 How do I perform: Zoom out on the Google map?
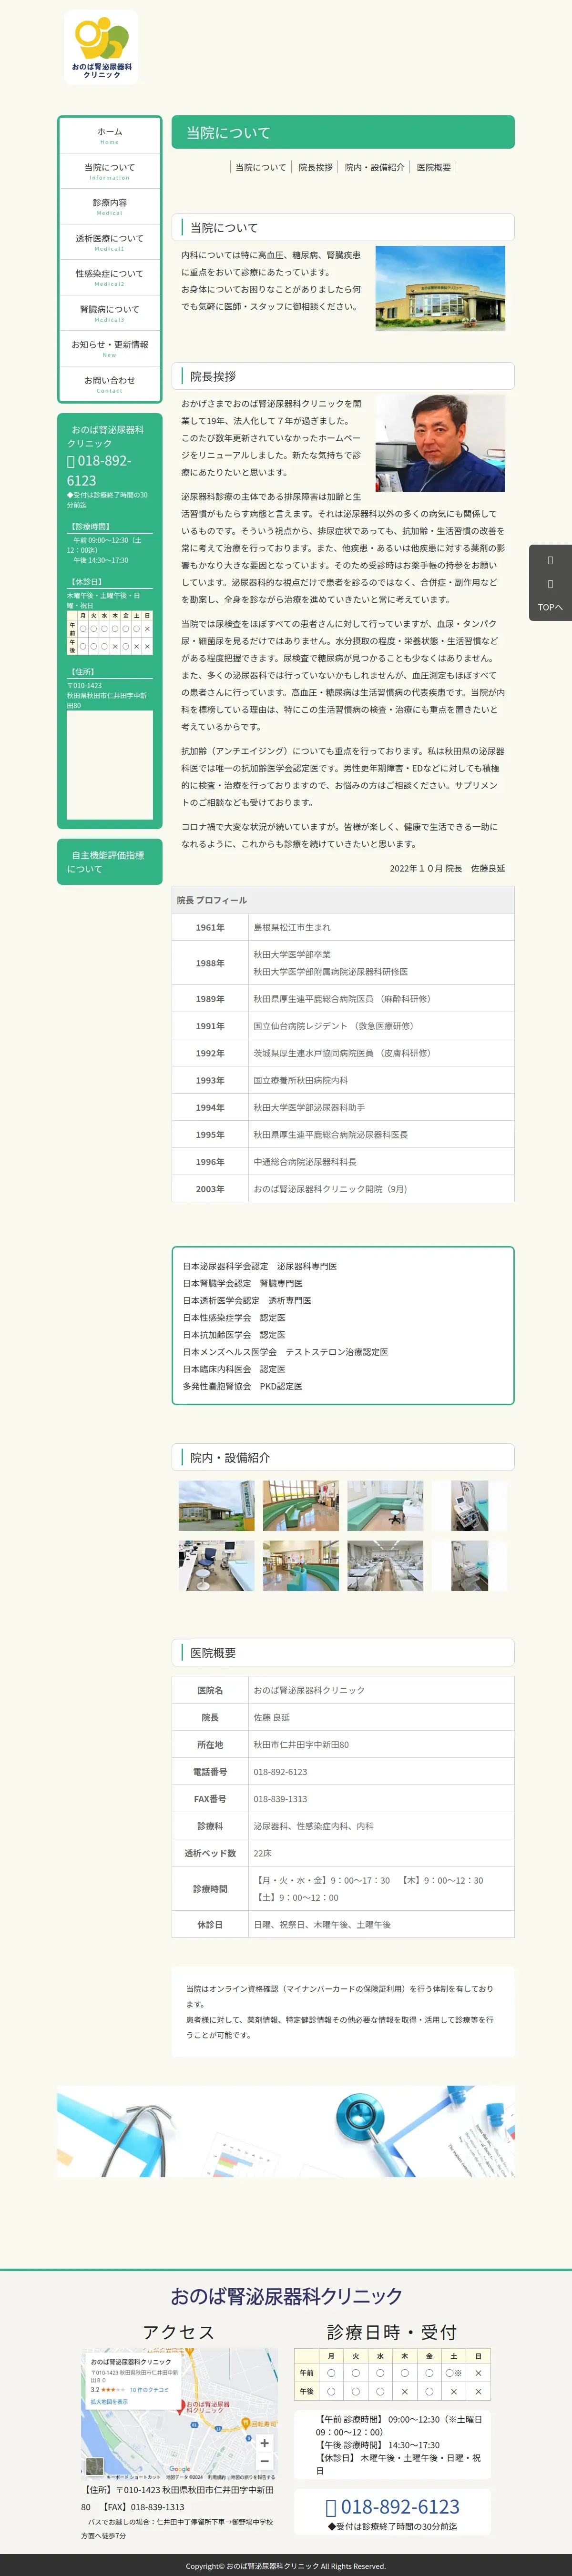(x=264, y=2461)
